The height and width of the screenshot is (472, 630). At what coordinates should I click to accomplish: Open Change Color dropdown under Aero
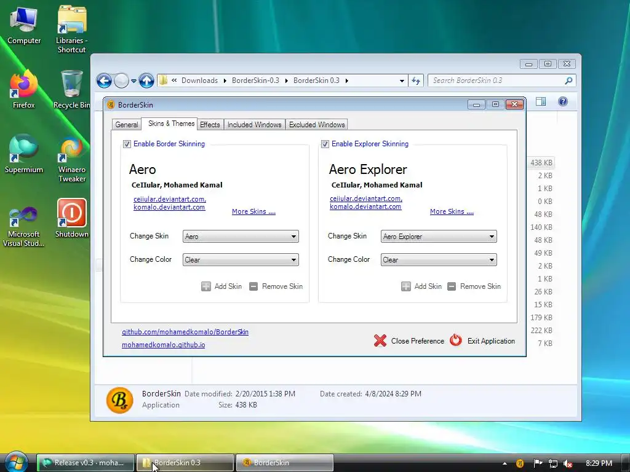pos(241,260)
